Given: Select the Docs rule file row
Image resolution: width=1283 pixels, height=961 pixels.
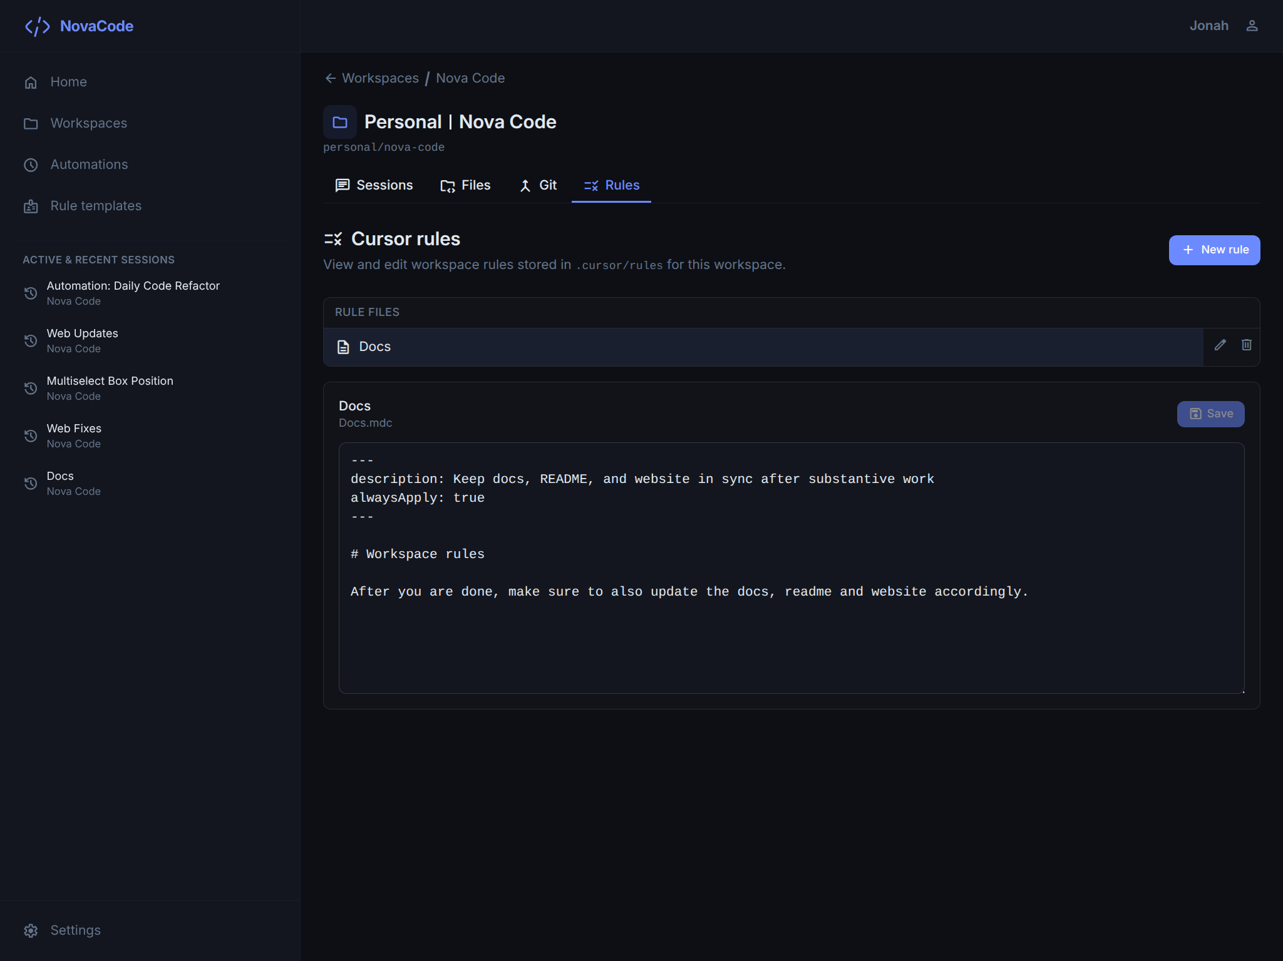Looking at the screenshot, I should pyautogui.click(x=763, y=347).
